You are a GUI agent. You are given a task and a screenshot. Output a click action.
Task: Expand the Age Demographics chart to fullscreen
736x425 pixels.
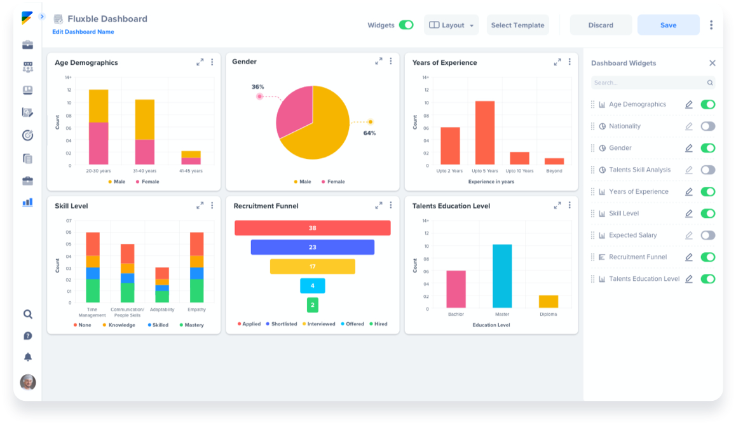coord(200,62)
